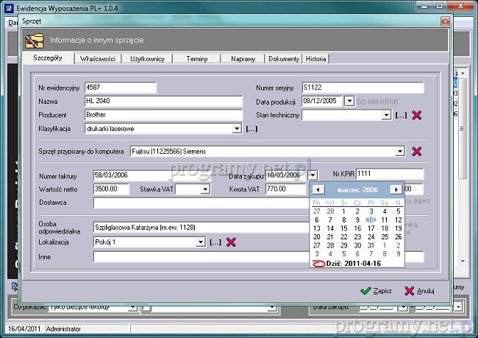Open the Naprawy tab
The image size is (478, 338).
243,58
